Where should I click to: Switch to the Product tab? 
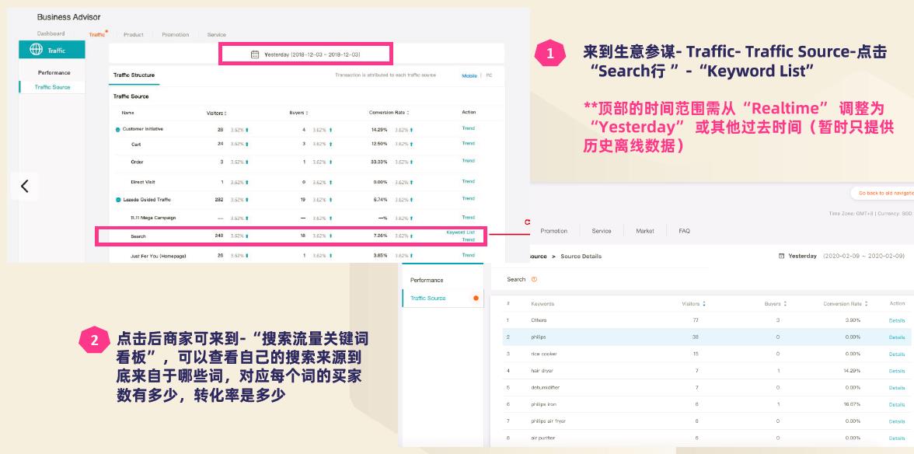click(x=134, y=34)
